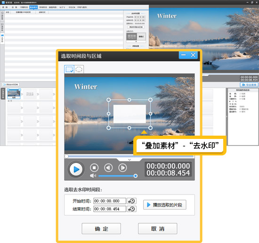Step back one frame in preview
The width and height of the screenshot is (259, 243).
108,168
